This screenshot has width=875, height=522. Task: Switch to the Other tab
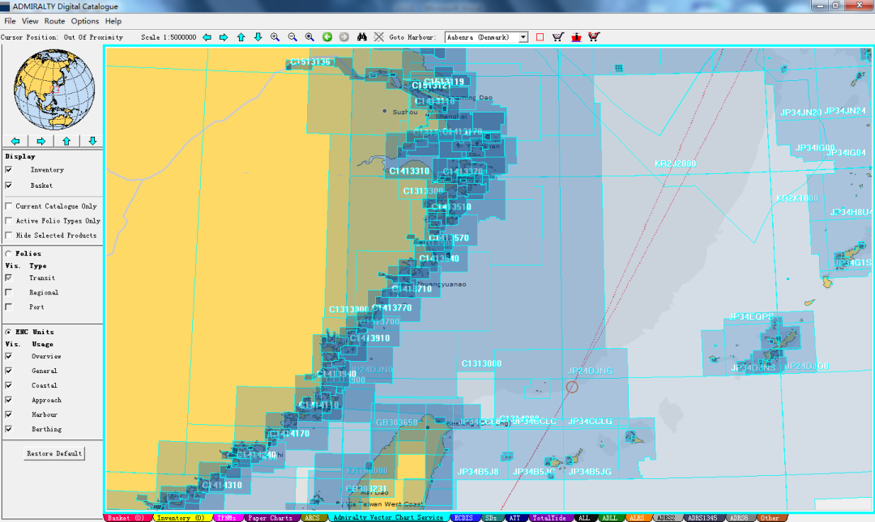click(x=770, y=518)
